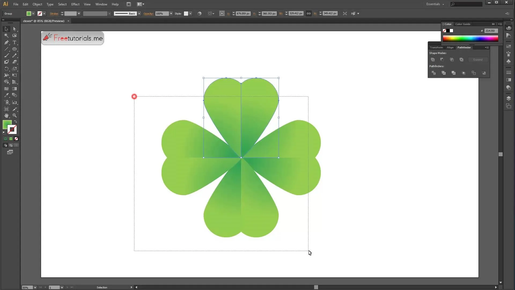Click the Merge pathfinder icon
The image size is (515, 290).
[x=454, y=73]
